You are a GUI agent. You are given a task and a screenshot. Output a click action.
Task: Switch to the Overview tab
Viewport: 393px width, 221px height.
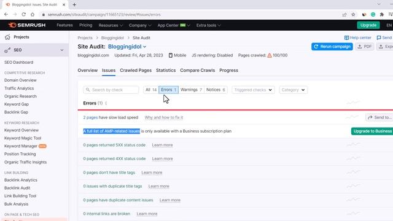coord(87,71)
